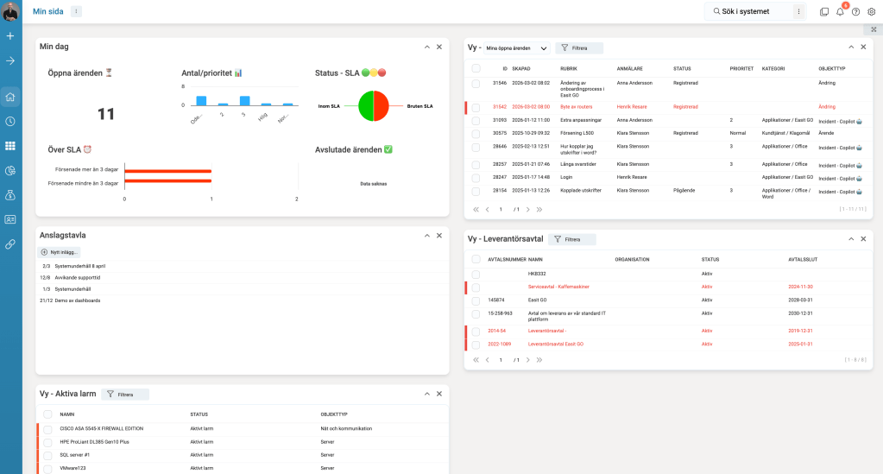
Task: Click 'Nytt inlägg...' on the Anslagstavla
Action: tap(60, 252)
